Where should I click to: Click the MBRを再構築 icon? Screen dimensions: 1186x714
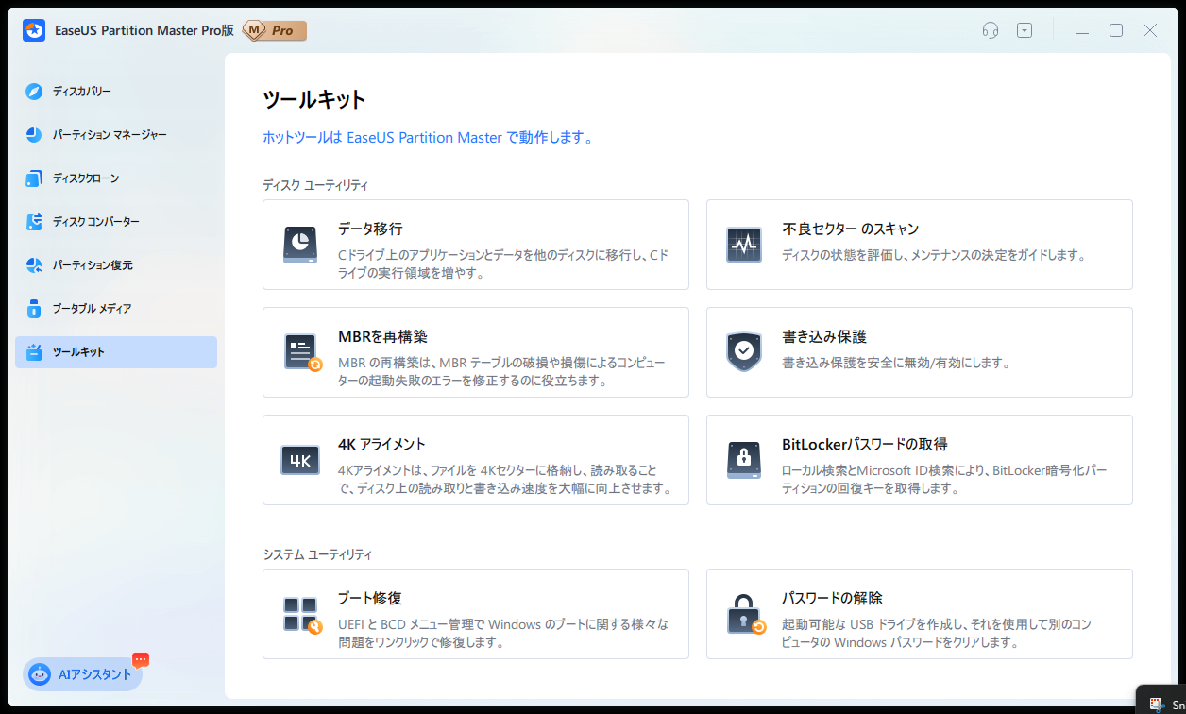[x=302, y=352]
